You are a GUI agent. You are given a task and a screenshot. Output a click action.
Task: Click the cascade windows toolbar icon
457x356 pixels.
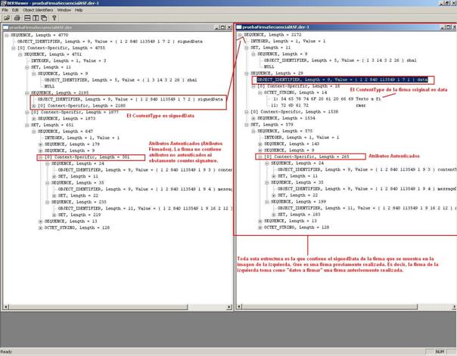(x=43, y=17)
